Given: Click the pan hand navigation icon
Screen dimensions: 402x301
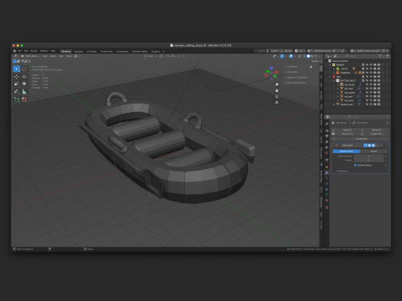Looking at the screenshot, I should click(276, 90).
